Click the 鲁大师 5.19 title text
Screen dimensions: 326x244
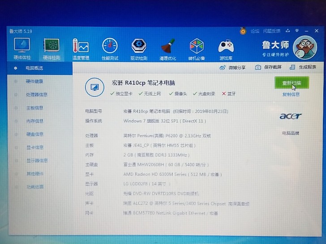click(x=21, y=31)
